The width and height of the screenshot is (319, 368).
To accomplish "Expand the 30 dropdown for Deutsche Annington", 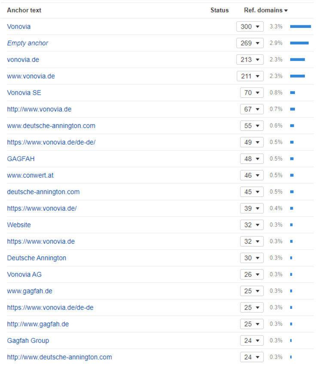I will 252,258.
